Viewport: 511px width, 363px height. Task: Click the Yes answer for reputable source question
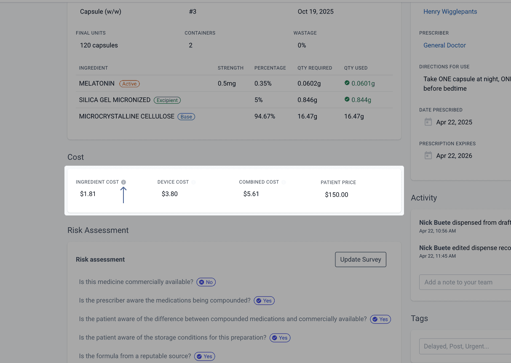tap(205, 356)
